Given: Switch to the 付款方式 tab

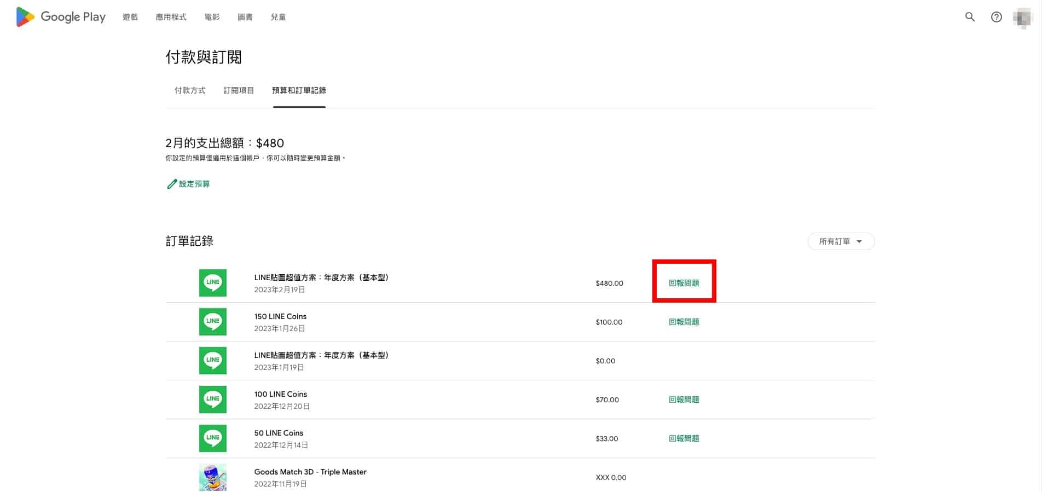Looking at the screenshot, I should point(190,90).
